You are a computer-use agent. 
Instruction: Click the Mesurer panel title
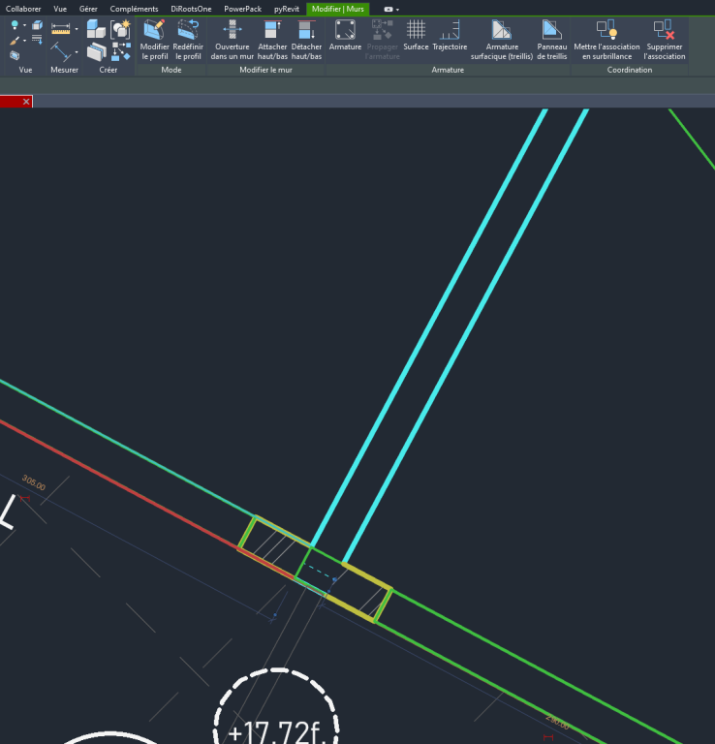point(65,70)
